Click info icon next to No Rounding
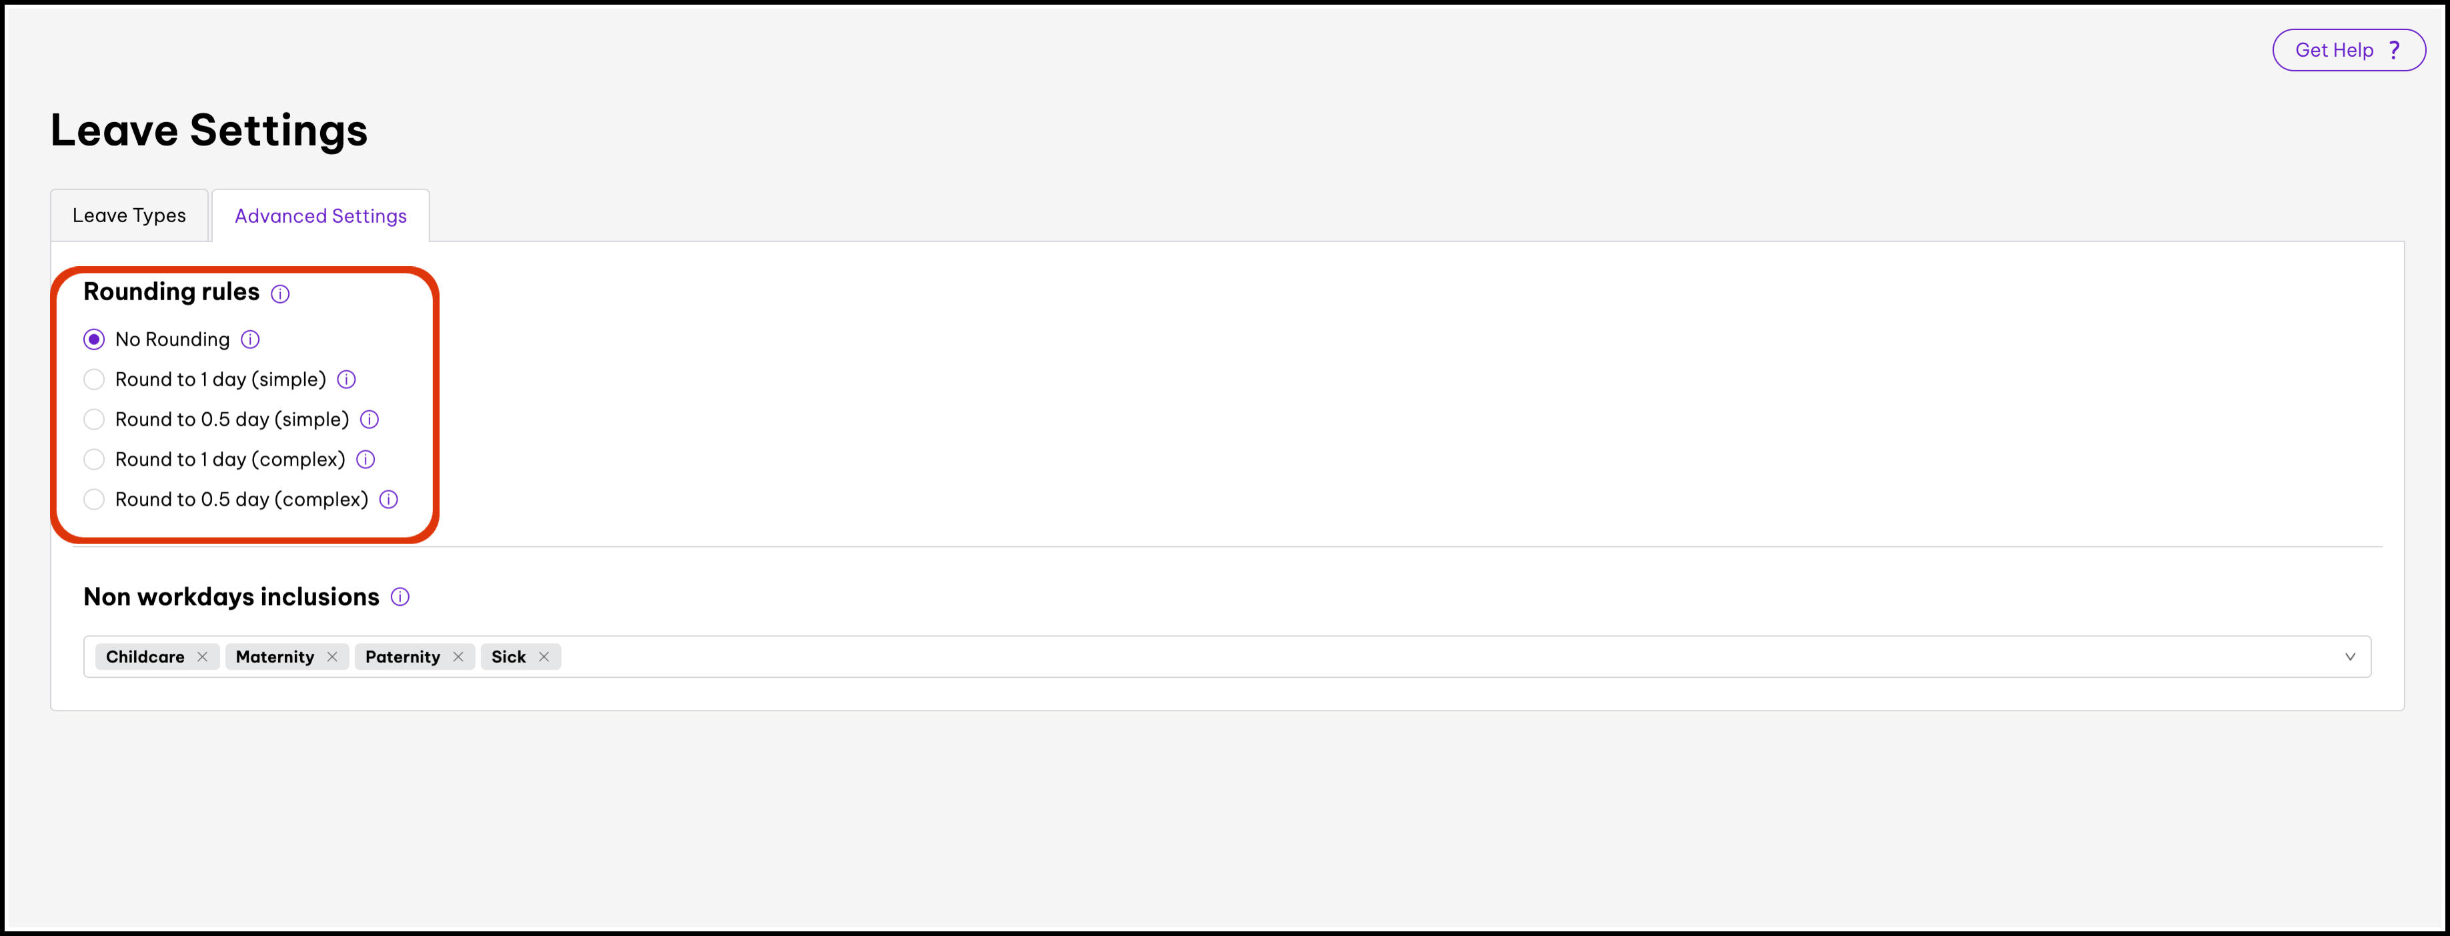The width and height of the screenshot is (2450, 936). tap(250, 340)
